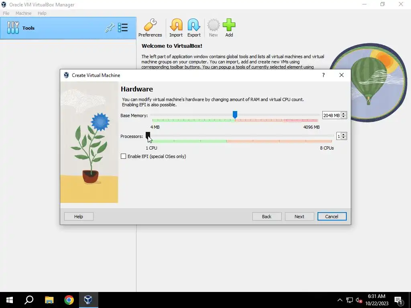Click the Hardware heading in the dialog
This screenshot has height=308, width=411.
point(137,89)
